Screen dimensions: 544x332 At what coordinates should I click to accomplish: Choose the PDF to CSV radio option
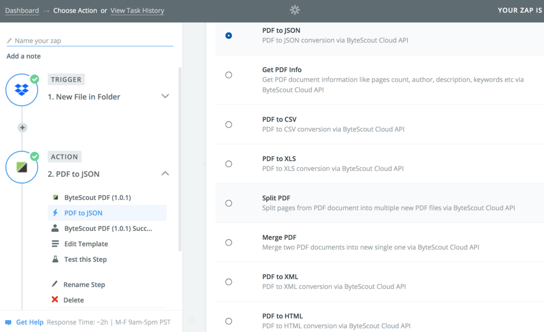coord(228,124)
